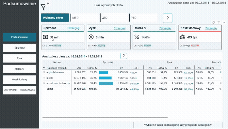Click the 419 tys. delivery cost value
The image size is (228, 129).
pos(192,37)
